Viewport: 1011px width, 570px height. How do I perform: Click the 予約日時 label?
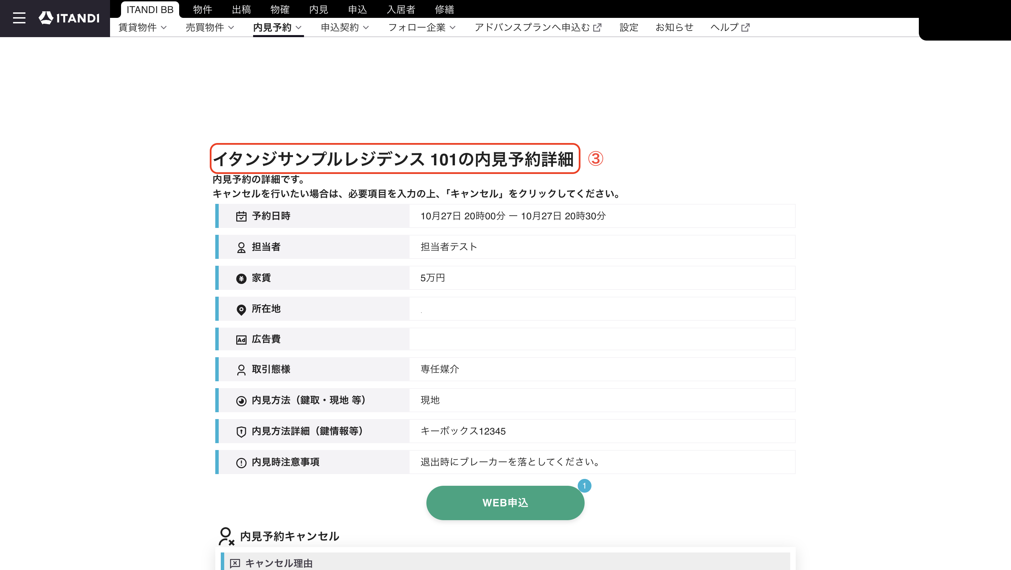point(271,216)
